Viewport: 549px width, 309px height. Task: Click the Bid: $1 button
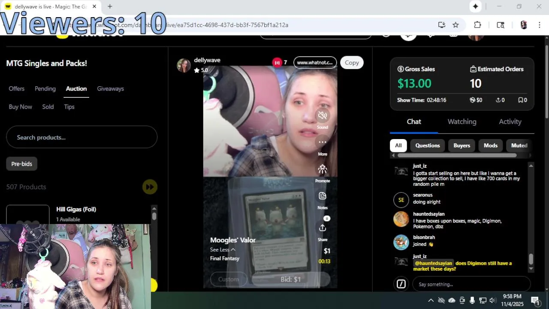click(x=290, y=279)
